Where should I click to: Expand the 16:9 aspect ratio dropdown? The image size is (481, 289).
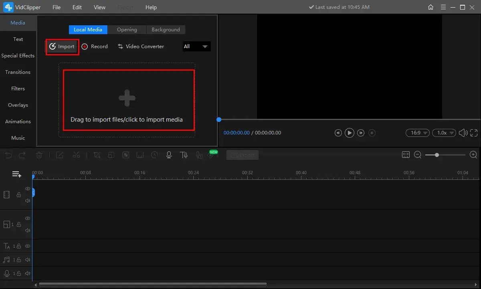[418, 133]
